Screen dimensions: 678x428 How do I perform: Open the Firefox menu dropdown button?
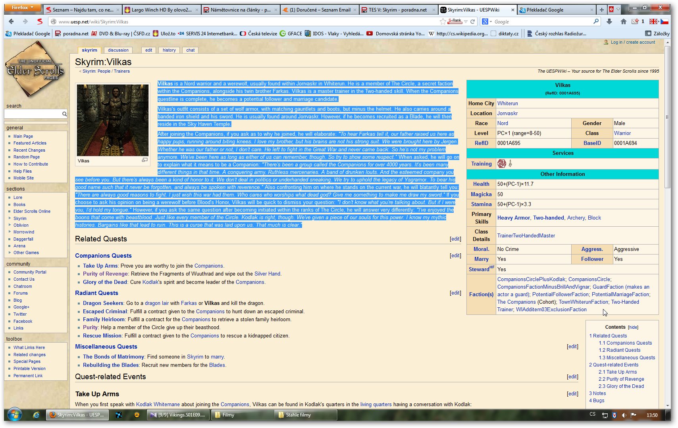23,8
